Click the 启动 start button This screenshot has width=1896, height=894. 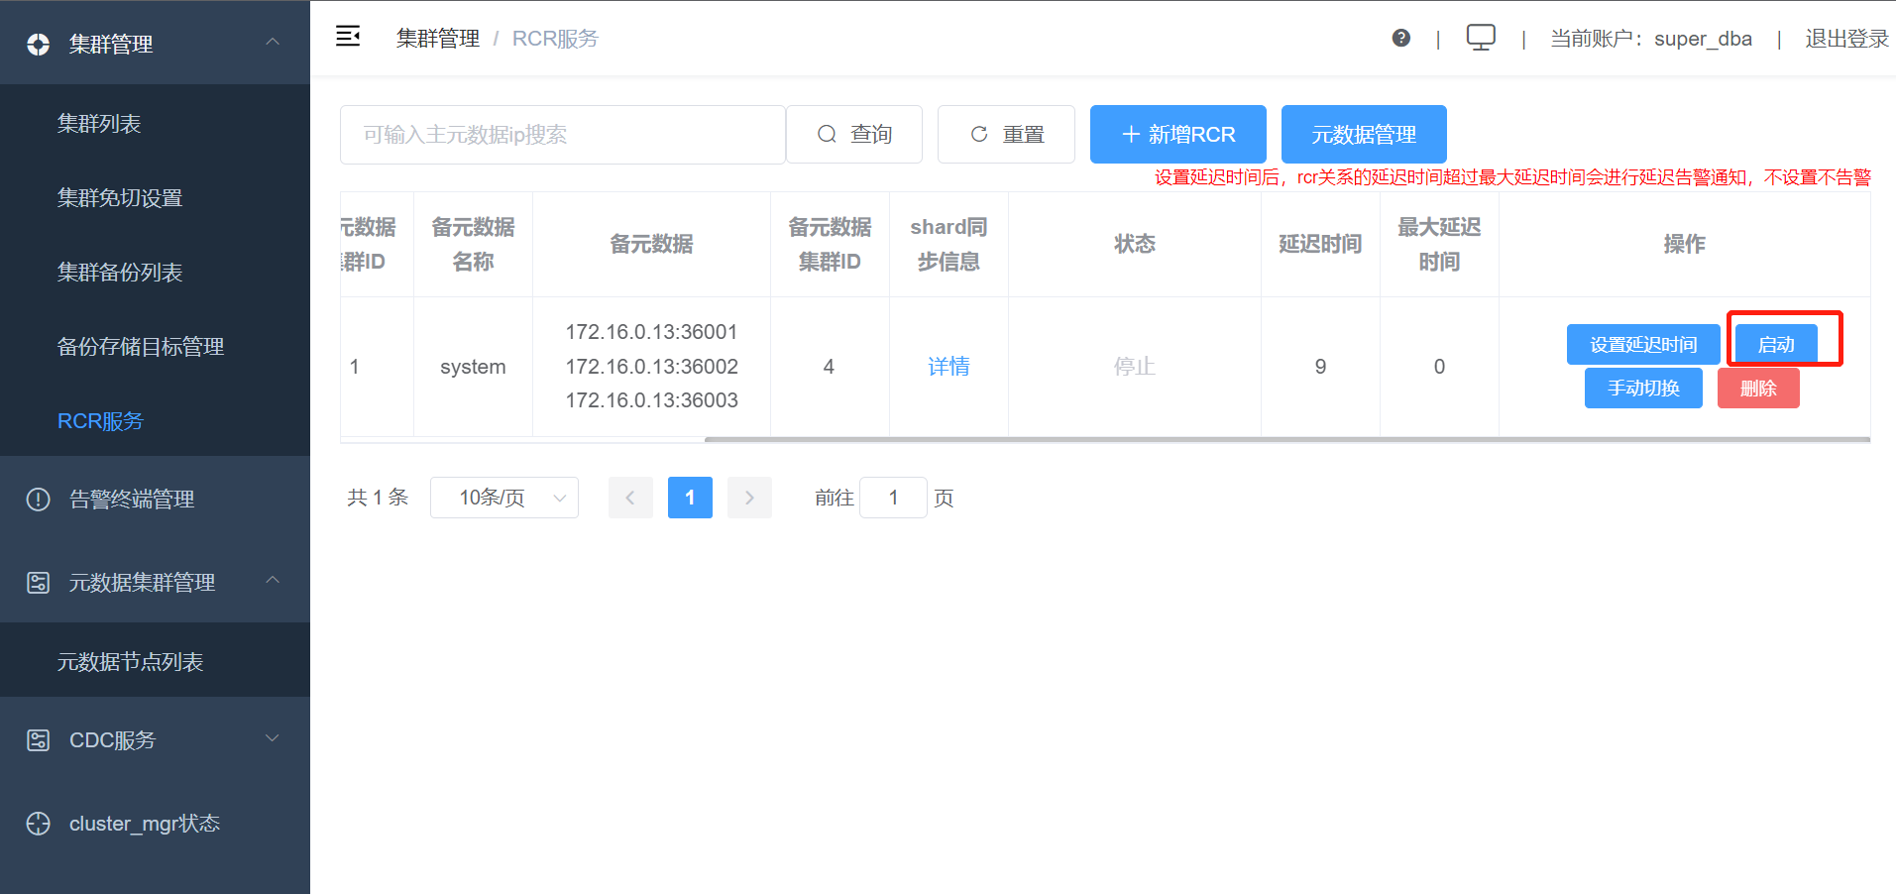point(1776,344)
